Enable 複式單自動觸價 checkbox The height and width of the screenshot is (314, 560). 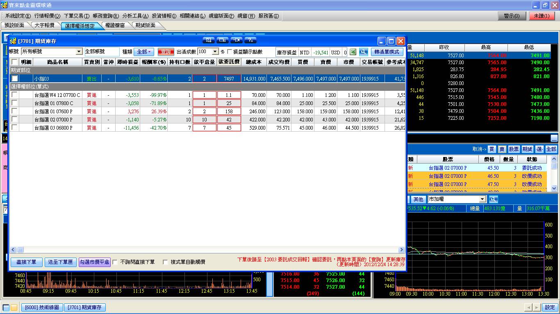click(166, 262)
